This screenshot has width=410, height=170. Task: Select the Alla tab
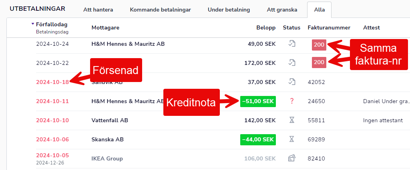[319, 10]
